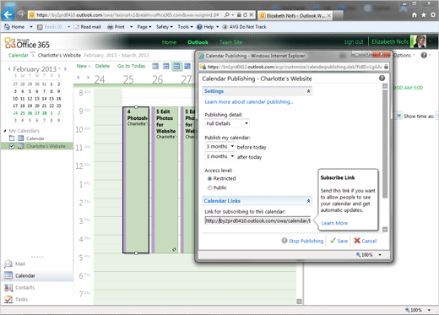Open the address bar search magnifier
439x315 pixels.
tap(226, 14)
